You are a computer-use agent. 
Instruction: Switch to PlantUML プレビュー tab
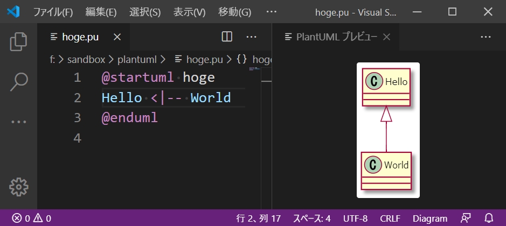[336, 37]
